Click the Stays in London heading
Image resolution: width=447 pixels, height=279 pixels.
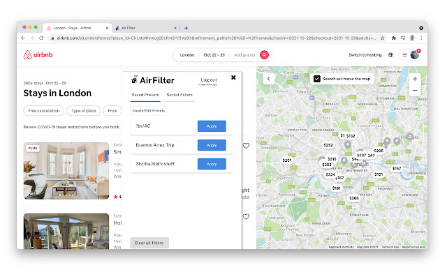[57, 93]
